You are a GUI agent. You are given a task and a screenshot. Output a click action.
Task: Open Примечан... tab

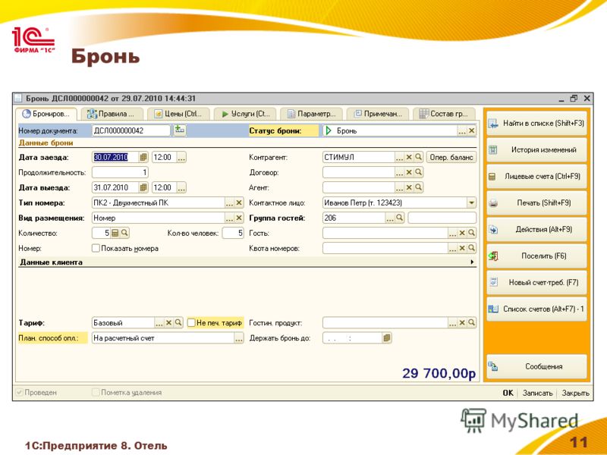click(x=378, y=114)
